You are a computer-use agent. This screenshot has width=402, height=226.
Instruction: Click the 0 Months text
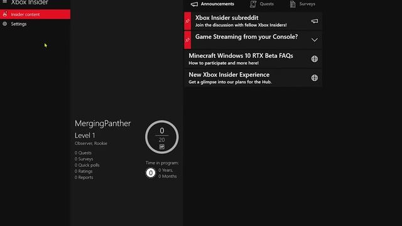[x=168, y=176]
